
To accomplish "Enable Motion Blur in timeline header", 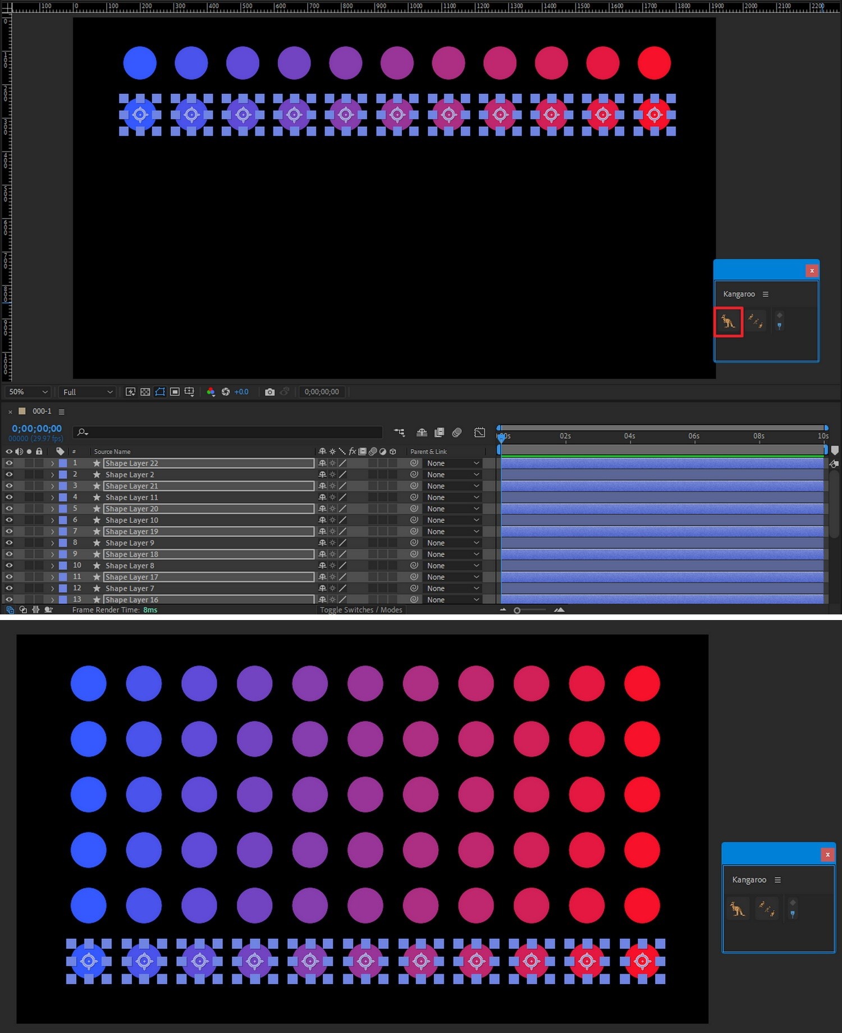I will click(x=457, y=432).
